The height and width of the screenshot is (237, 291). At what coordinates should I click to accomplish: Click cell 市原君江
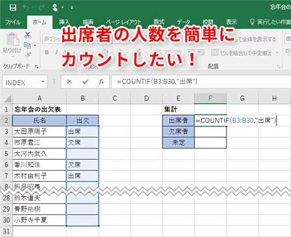pos(40,143)
